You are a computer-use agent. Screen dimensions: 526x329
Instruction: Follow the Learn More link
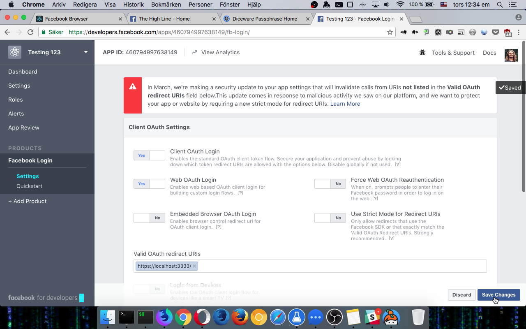point(345,104)
